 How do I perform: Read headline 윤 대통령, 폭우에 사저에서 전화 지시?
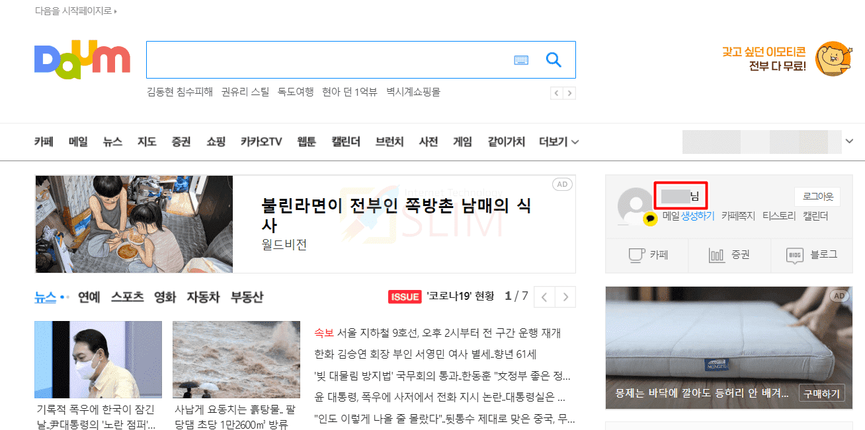point(440,398)
